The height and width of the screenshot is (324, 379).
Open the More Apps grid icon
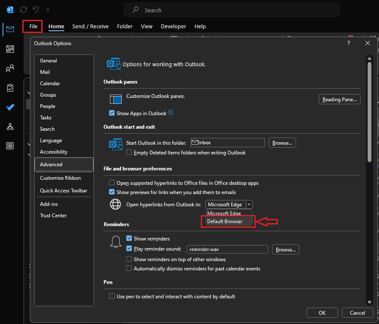10,146
